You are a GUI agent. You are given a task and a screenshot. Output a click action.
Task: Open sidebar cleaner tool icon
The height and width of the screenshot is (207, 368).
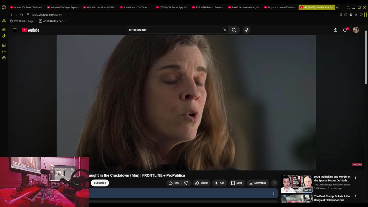click(4, 21)
